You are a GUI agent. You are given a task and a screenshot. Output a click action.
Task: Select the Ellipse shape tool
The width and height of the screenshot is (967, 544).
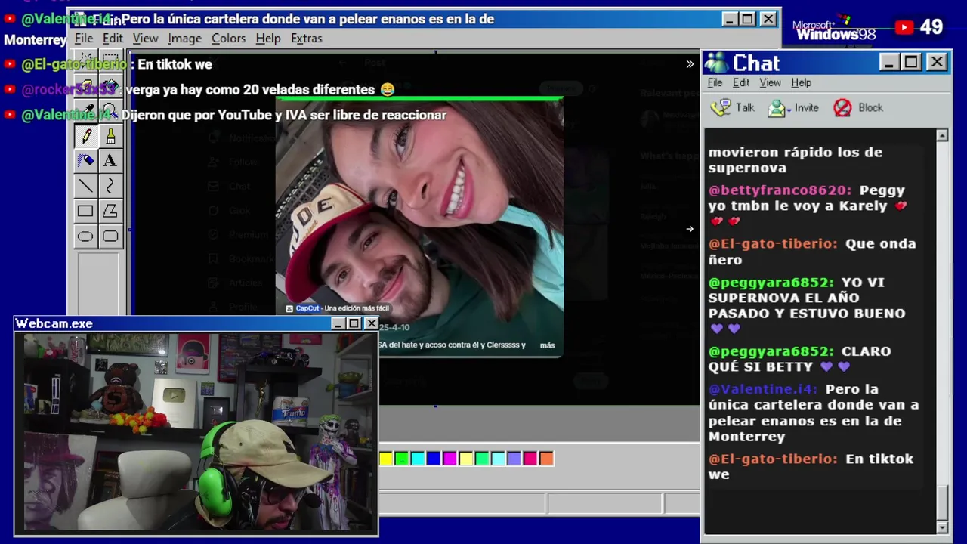tap(85, 236)
